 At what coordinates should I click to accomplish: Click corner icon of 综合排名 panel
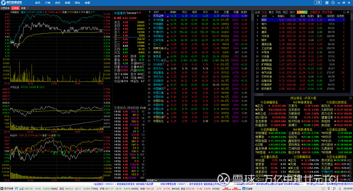[x=350, y=98]
